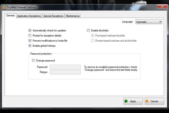The image size is (169, 113).
Task: Check the Change password checkbox
Action: tap(33, 61)
